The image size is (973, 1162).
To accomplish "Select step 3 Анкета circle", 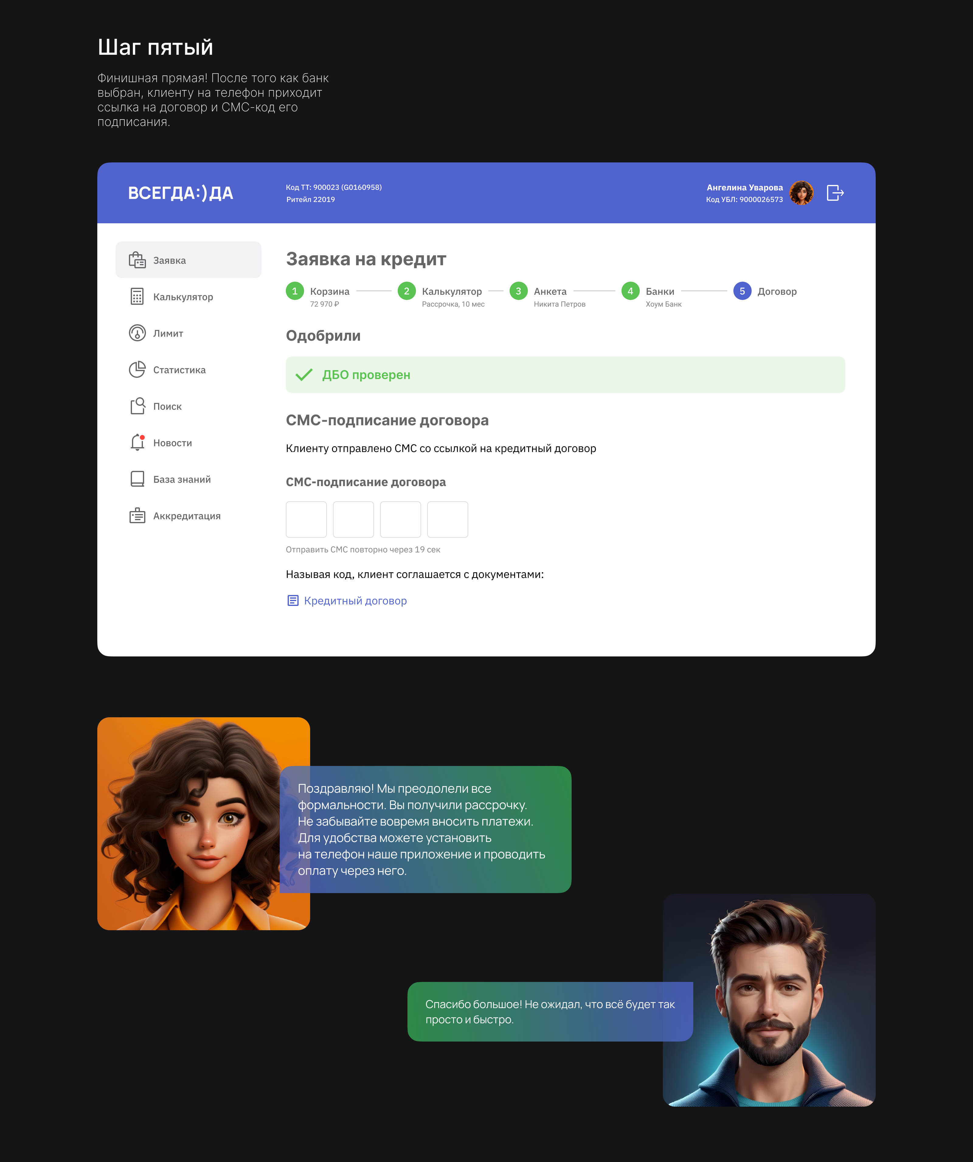I will point(518,291).
